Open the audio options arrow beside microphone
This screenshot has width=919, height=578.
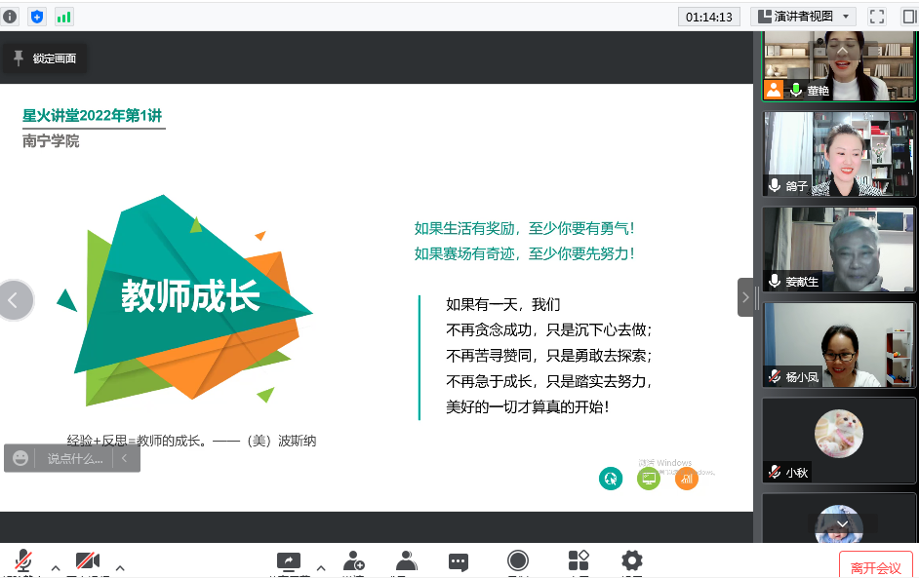[56, 567]
